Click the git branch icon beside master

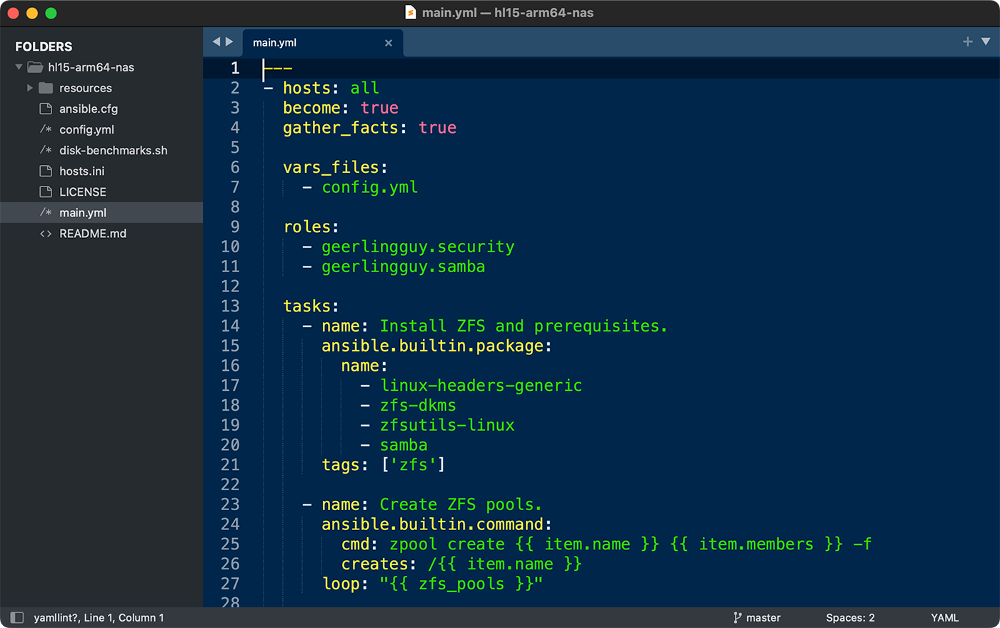[738, 617]
